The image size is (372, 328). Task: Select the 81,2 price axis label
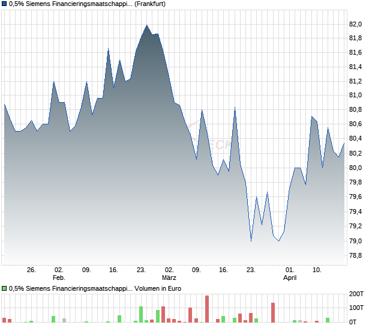click(x=355, y=82)
